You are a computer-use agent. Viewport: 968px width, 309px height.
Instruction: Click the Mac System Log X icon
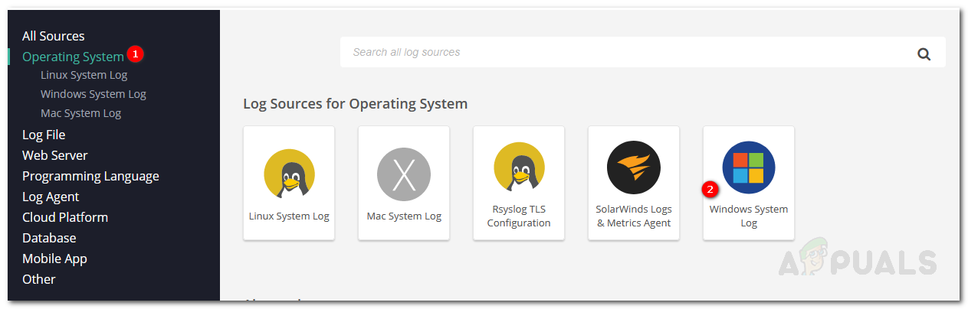point(404,174)
